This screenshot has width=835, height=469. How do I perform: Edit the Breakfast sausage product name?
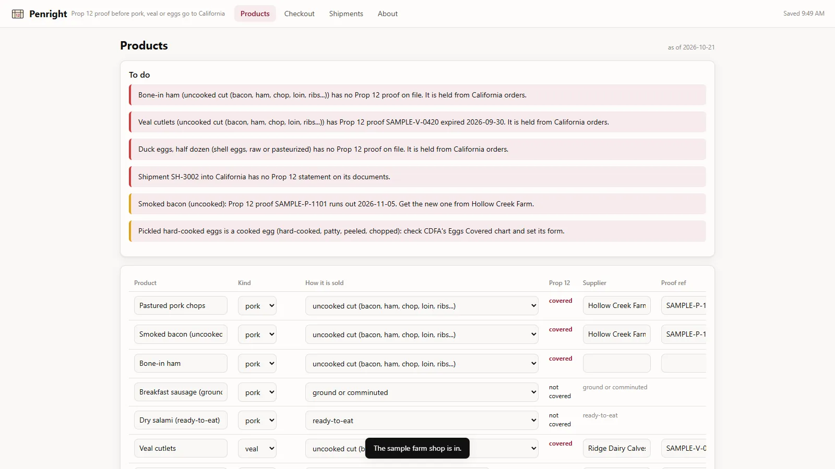(x=181, y=392)
